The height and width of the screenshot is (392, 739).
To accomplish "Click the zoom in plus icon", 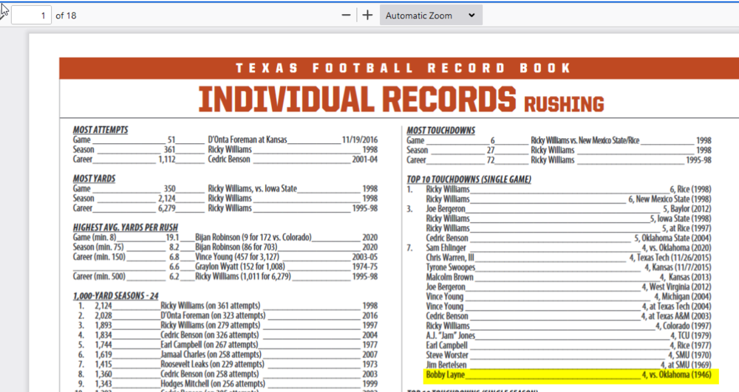I will click(367, 16).
